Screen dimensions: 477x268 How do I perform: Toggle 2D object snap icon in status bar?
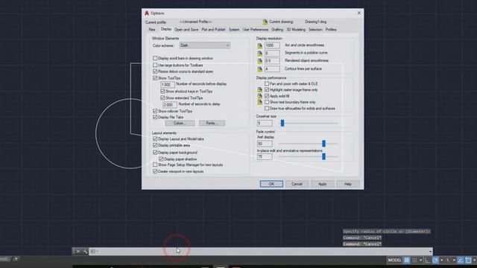coord(469,260)
